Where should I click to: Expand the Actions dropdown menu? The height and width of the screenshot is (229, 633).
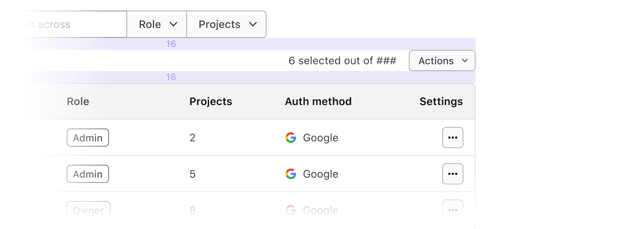point(442,61)
